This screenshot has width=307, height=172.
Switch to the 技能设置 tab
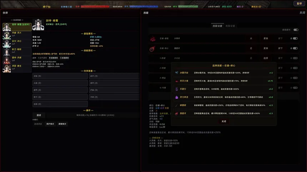pyautogui.click(x=217, y=26)
